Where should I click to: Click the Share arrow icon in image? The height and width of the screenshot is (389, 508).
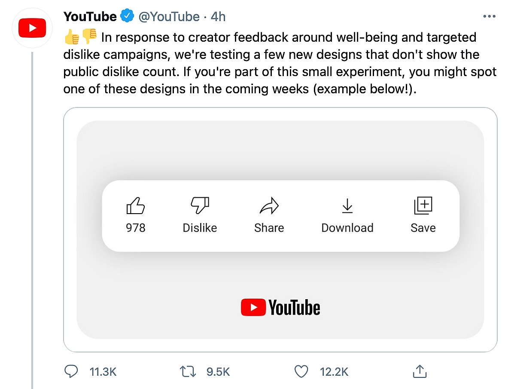coord(269,206)
